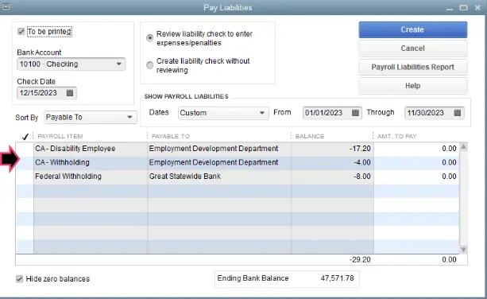Toggle the To be printed checkbox
This screenshot has width=487, height=299.
21,32
